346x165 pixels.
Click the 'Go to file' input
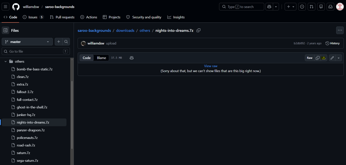click(x=36, y=51)
